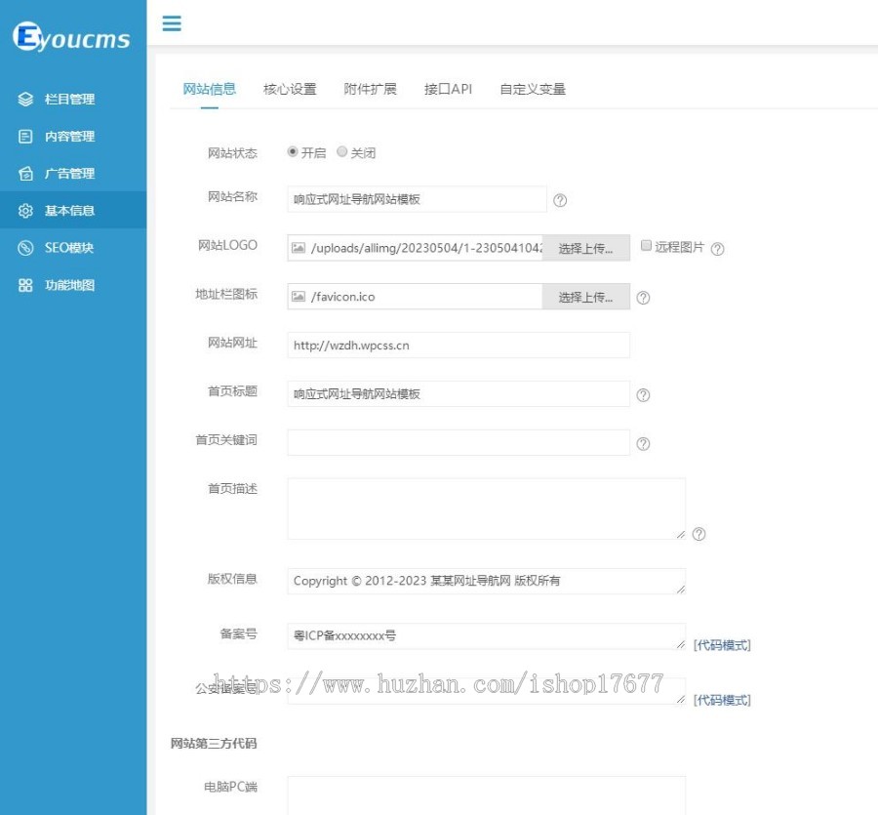
Task: Click the 网站名称 input field
Action: click(417, 199)
